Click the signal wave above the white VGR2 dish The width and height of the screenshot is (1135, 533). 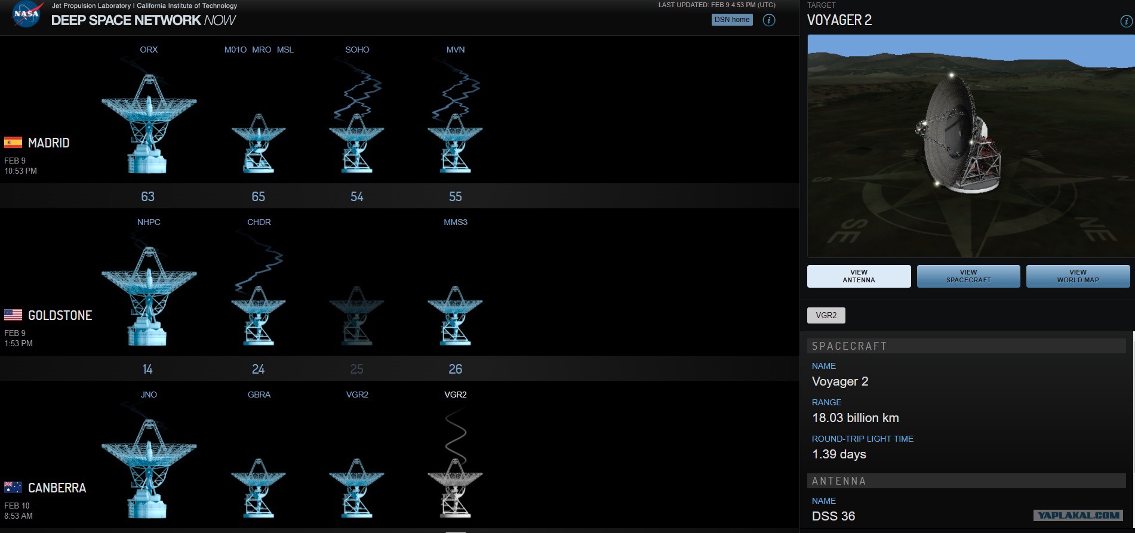pos(456,436)
